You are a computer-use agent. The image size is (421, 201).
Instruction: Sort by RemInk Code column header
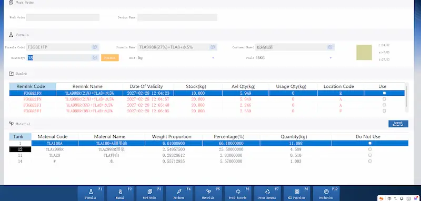point(33,86)
